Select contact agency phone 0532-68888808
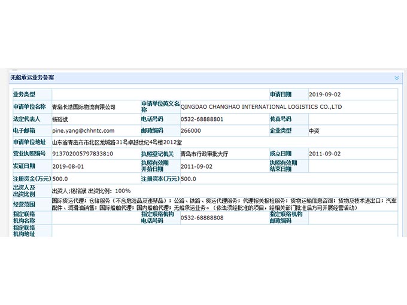This screenshot has width=407, height=305. point(202,218)
